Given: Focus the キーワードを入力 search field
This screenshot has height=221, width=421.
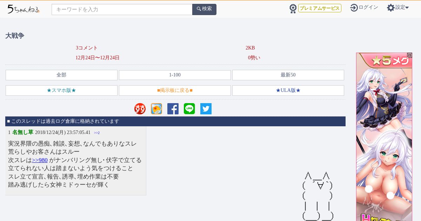Looking at the screenshot, I should click(x=122, y=9).
